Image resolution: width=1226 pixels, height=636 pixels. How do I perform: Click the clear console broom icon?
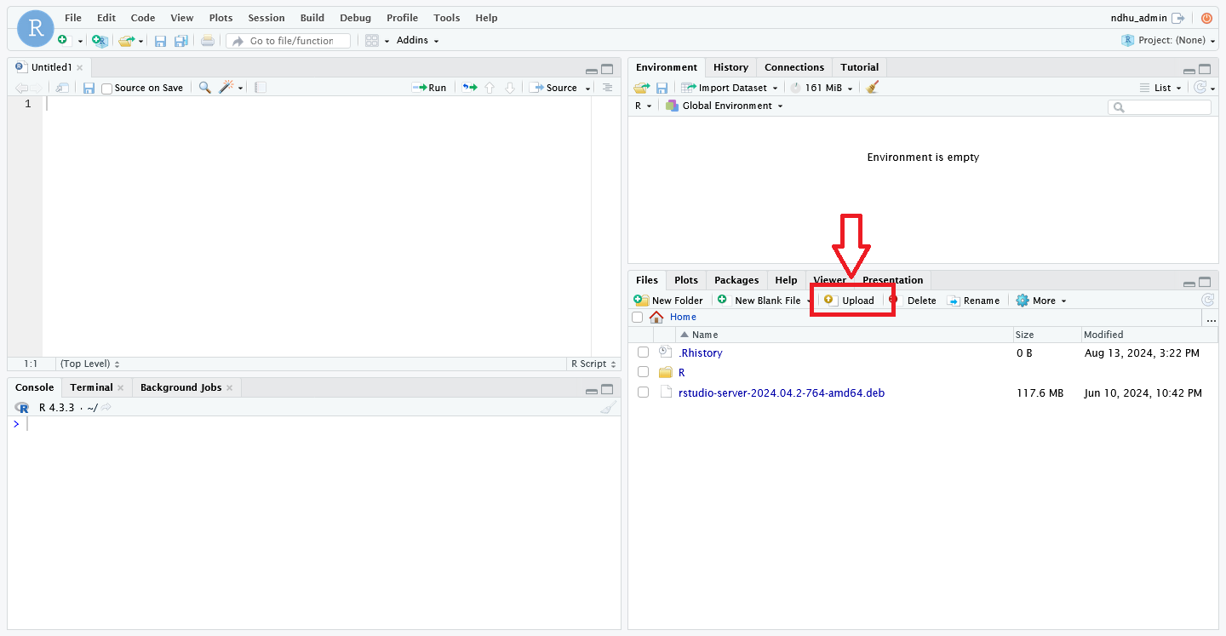pos(607,408)
